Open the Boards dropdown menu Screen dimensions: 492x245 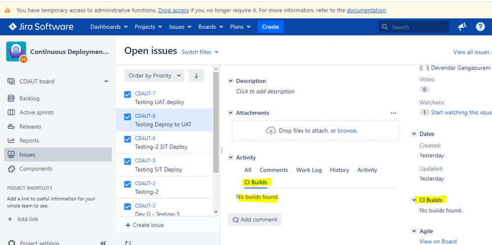point(211,27)
